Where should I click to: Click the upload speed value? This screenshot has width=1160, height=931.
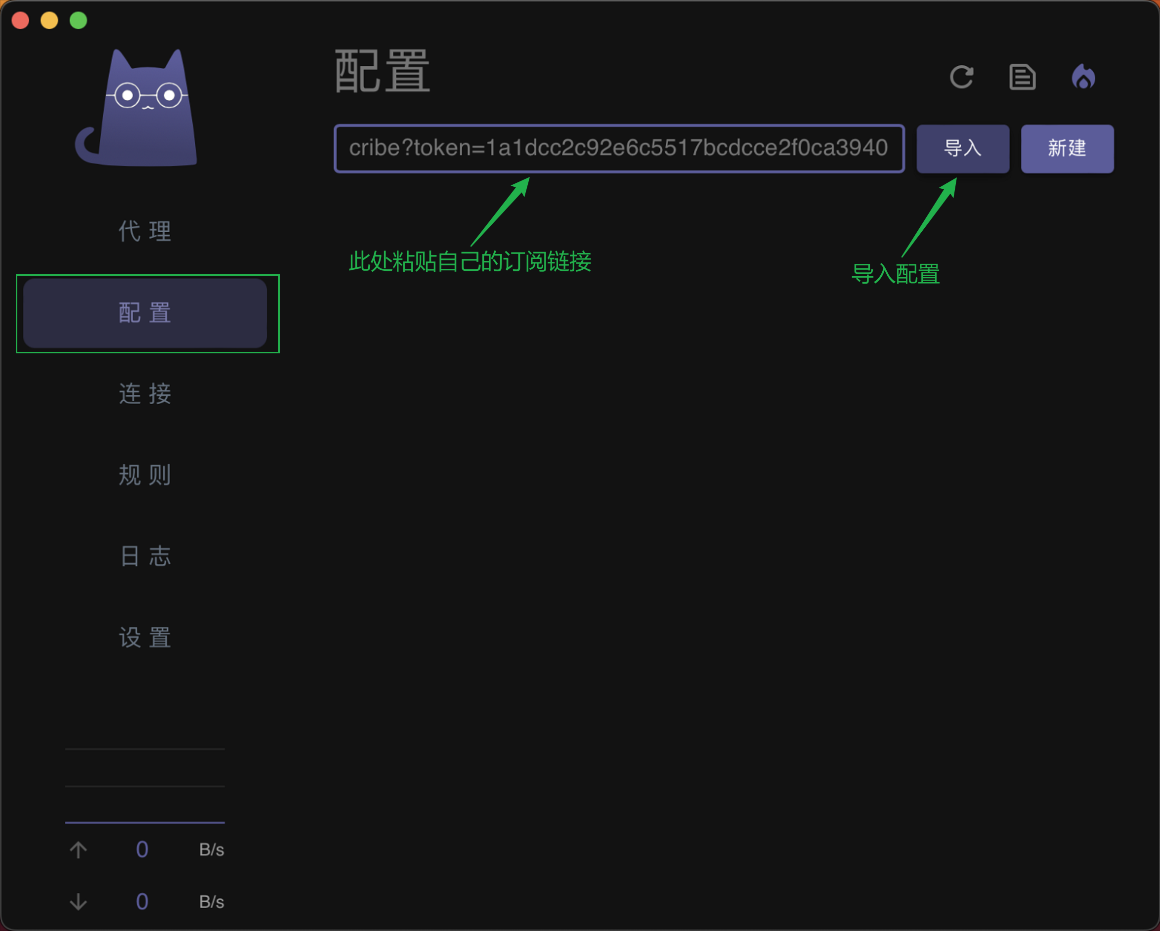coord(142,850)
